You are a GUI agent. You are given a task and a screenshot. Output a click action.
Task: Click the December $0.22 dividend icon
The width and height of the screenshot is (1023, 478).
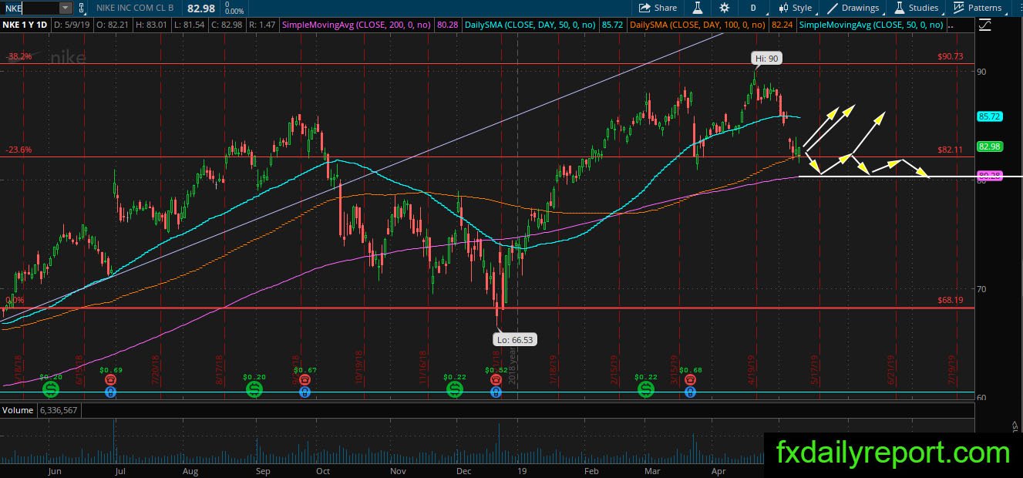coord(455,391)
